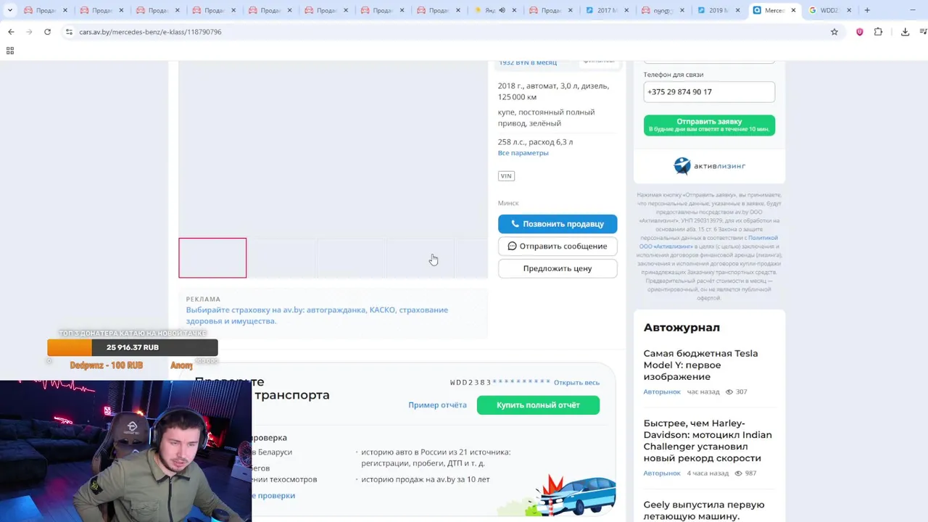Click Позвонить продавцу button

coord(558,224)
